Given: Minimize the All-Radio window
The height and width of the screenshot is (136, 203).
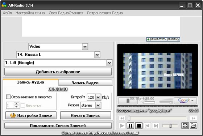Looking at the screenshot, I should [182, 5].
